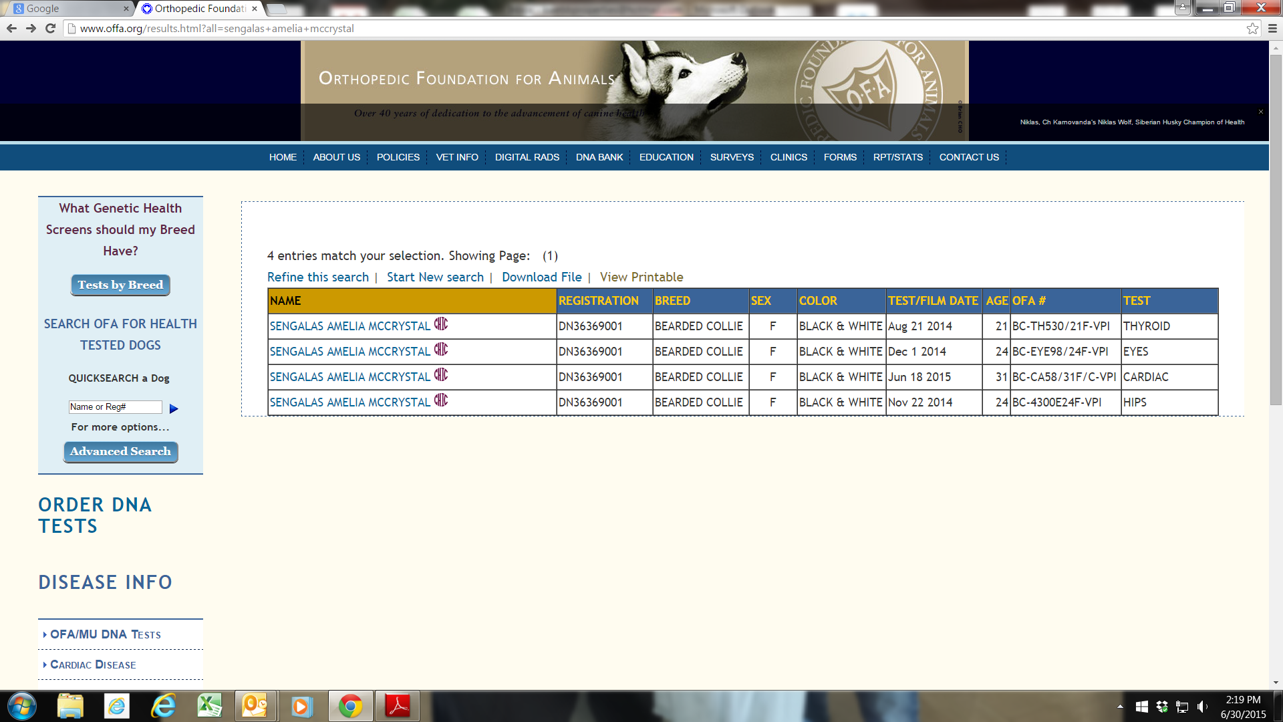The image size is (1283, 722).
Task: Click the OFA # BC-4300E24F-VPI cell
Action: coord(1065,402)
